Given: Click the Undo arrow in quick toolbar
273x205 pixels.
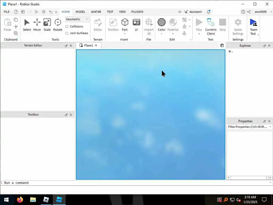Looking at the screenshot, I should pyautogui.click(x=50, y=12).
